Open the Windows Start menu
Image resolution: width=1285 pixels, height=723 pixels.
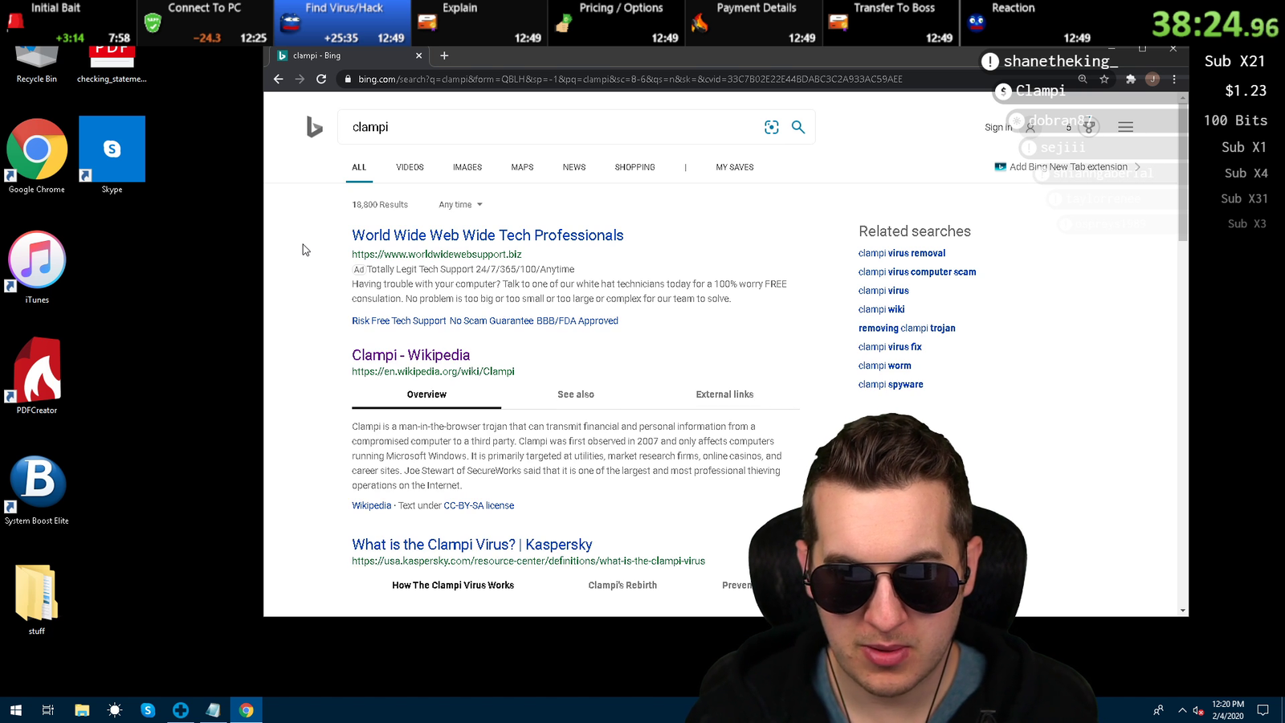tap(15, 710)
